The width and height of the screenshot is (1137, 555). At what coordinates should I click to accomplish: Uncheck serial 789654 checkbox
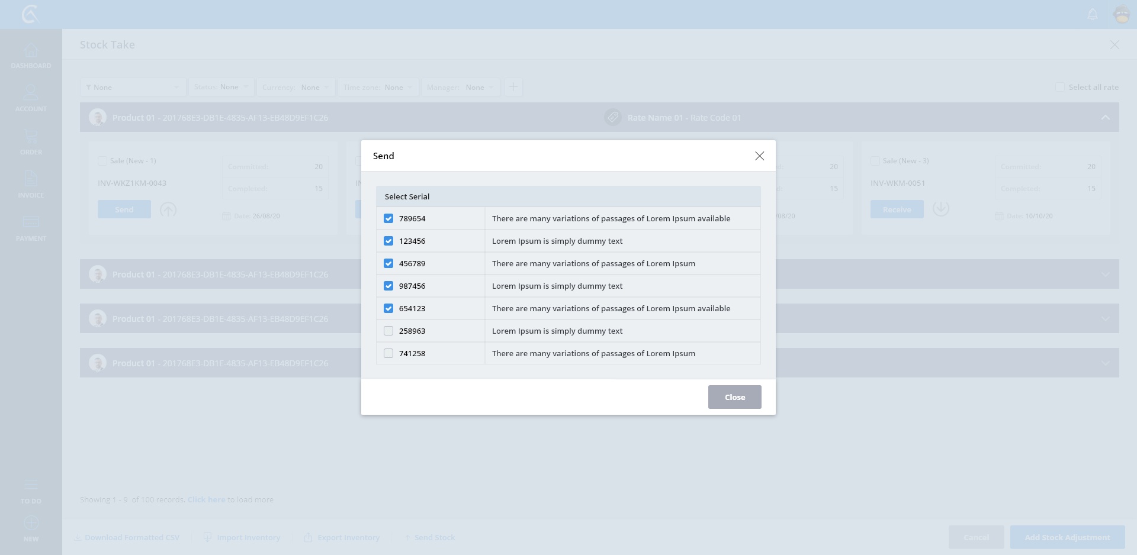(388, 218)
